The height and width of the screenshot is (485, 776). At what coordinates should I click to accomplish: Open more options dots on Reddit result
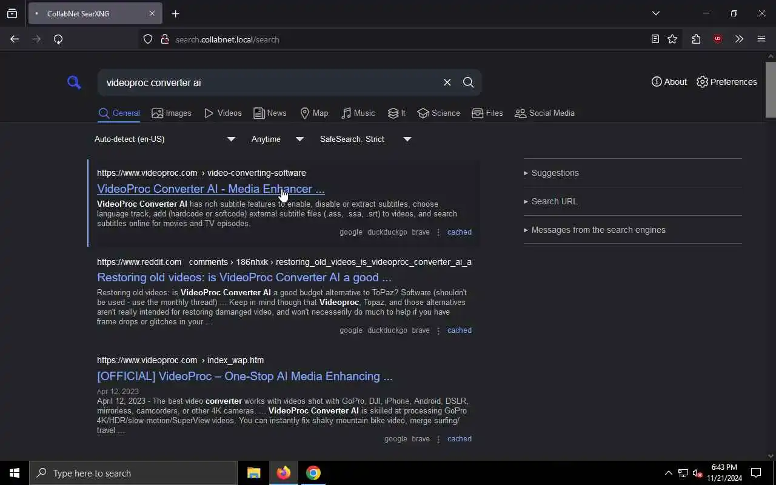click(438, 330)
